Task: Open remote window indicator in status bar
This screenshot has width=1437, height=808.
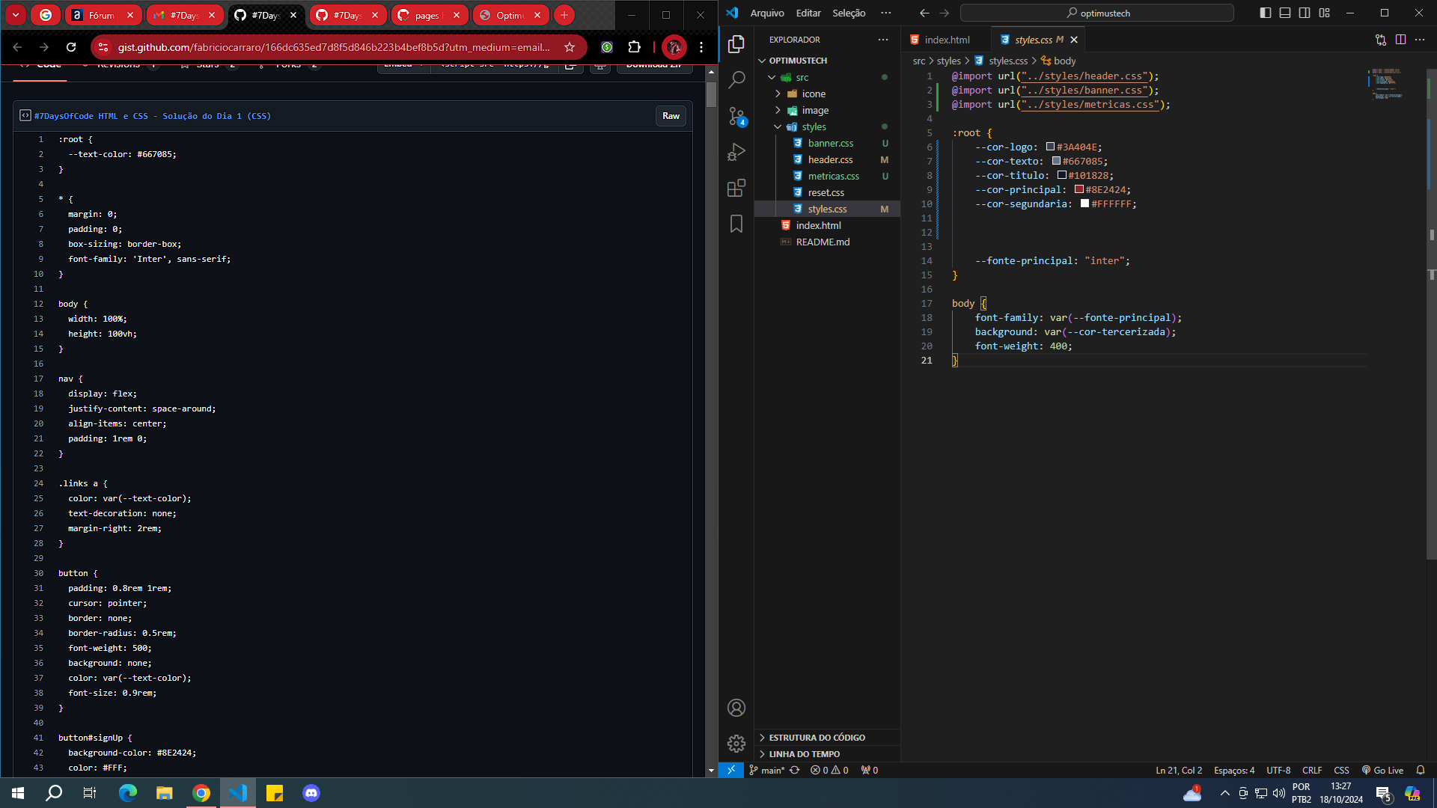Action: [731, 770]
